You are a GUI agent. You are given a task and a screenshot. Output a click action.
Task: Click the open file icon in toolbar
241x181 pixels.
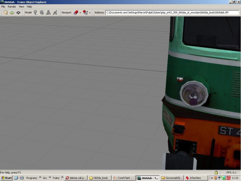(5, 12)
